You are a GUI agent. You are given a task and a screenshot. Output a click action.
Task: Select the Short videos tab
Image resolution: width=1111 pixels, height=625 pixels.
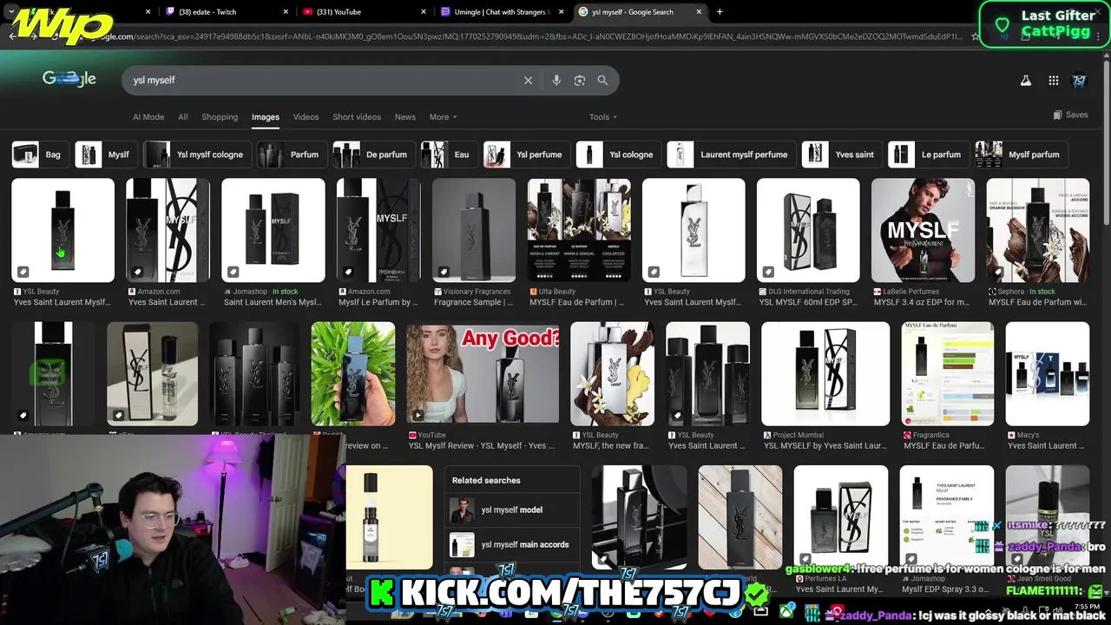[357, 117]
